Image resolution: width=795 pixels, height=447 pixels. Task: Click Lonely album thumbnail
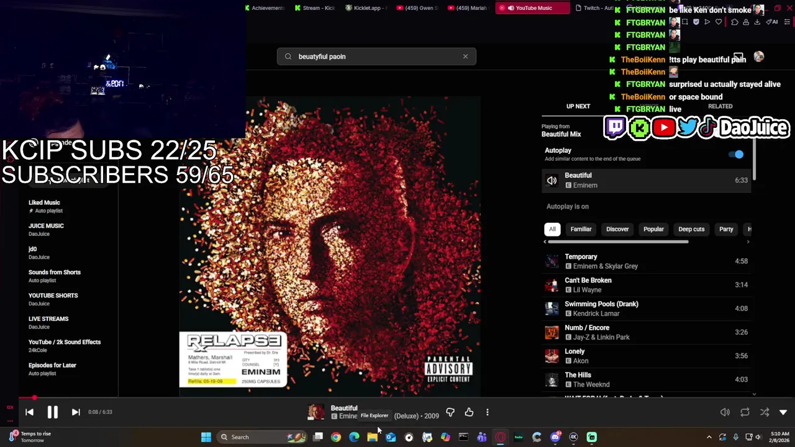[552, 356]
